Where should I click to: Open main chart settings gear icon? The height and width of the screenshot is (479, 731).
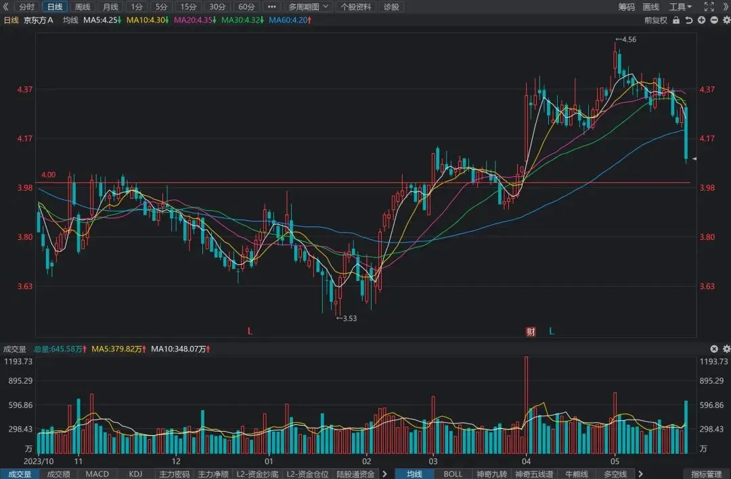click(x=726, y=20)
